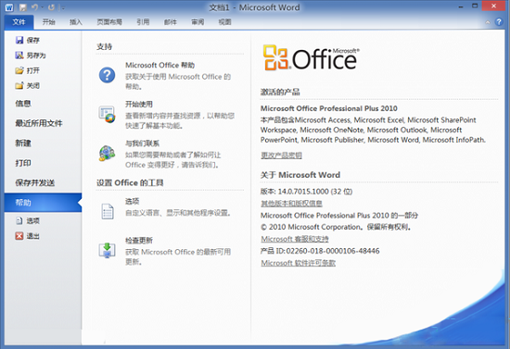This screenshot has width=510, height=349.
Task: Open the 其他版本和版权信息 link
Action: click(291, 204)
